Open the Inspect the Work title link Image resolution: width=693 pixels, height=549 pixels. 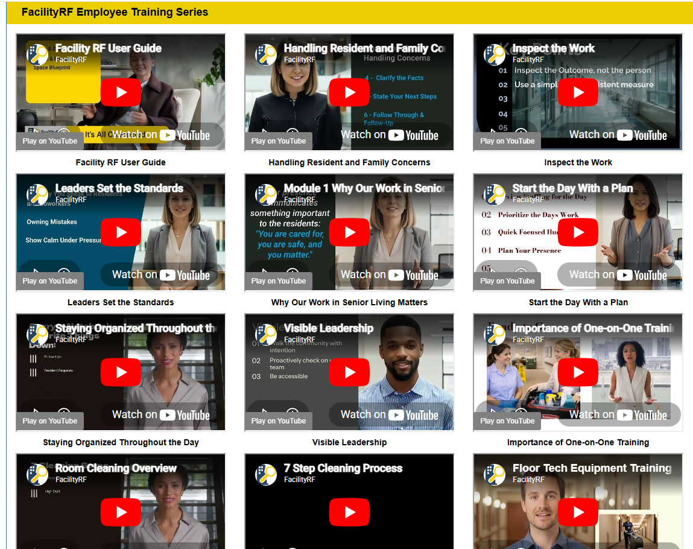pos(553,48)
